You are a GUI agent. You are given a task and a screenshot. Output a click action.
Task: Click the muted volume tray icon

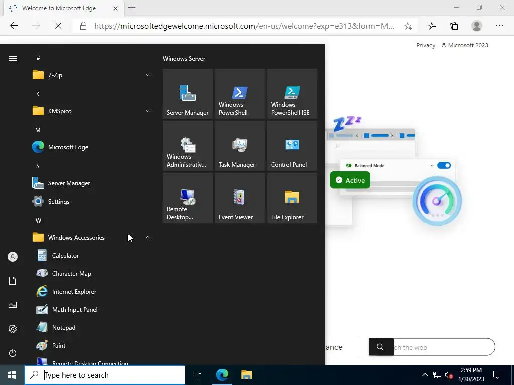449,375
